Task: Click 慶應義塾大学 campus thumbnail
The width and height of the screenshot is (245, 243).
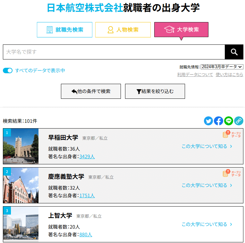Action: 21,185
